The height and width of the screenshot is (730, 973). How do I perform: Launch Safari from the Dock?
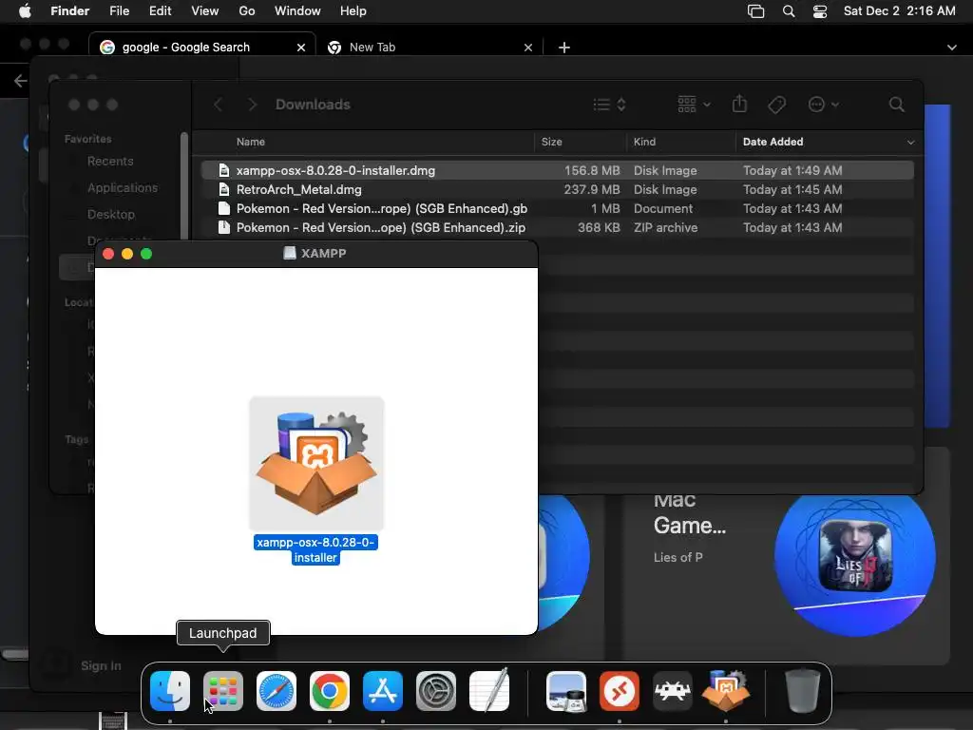pyautogui.click(x=277, y=691)
